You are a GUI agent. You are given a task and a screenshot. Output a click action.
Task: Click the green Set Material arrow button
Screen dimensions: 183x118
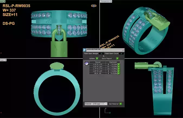click(x=121, y=104)
